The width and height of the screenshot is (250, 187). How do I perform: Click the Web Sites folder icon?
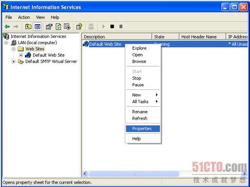click(21, 49)
